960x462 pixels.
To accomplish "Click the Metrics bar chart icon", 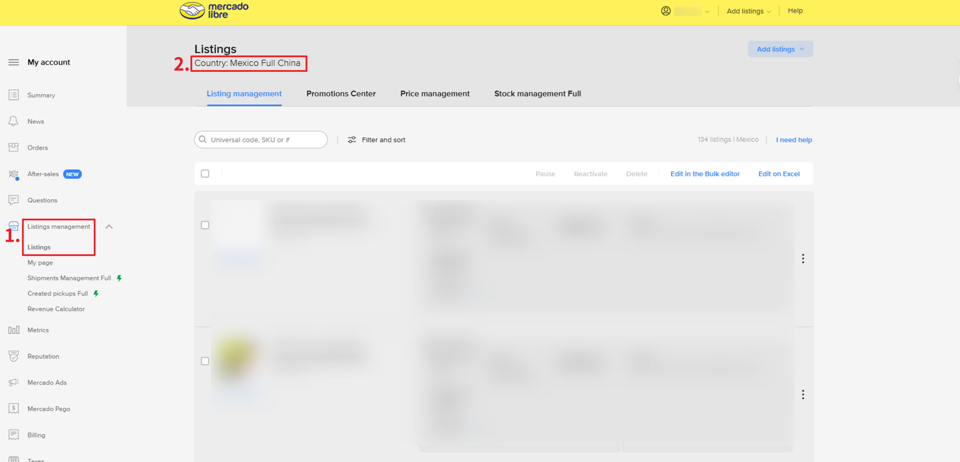I will [13, 330].
